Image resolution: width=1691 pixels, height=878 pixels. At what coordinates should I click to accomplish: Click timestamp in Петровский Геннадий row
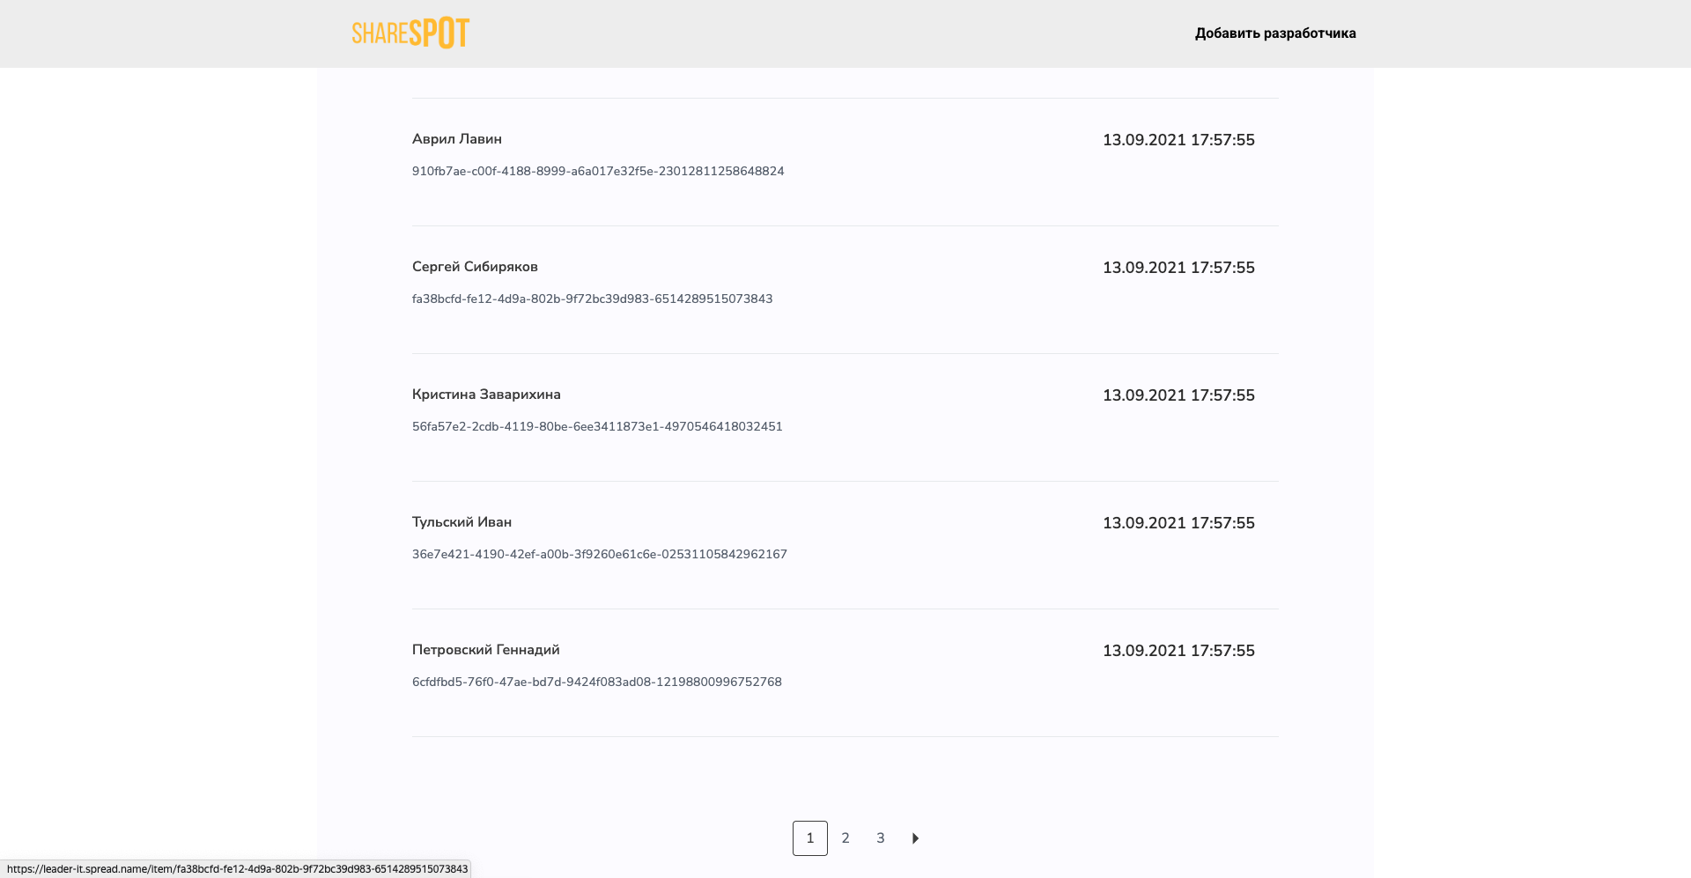point(1178,651)
